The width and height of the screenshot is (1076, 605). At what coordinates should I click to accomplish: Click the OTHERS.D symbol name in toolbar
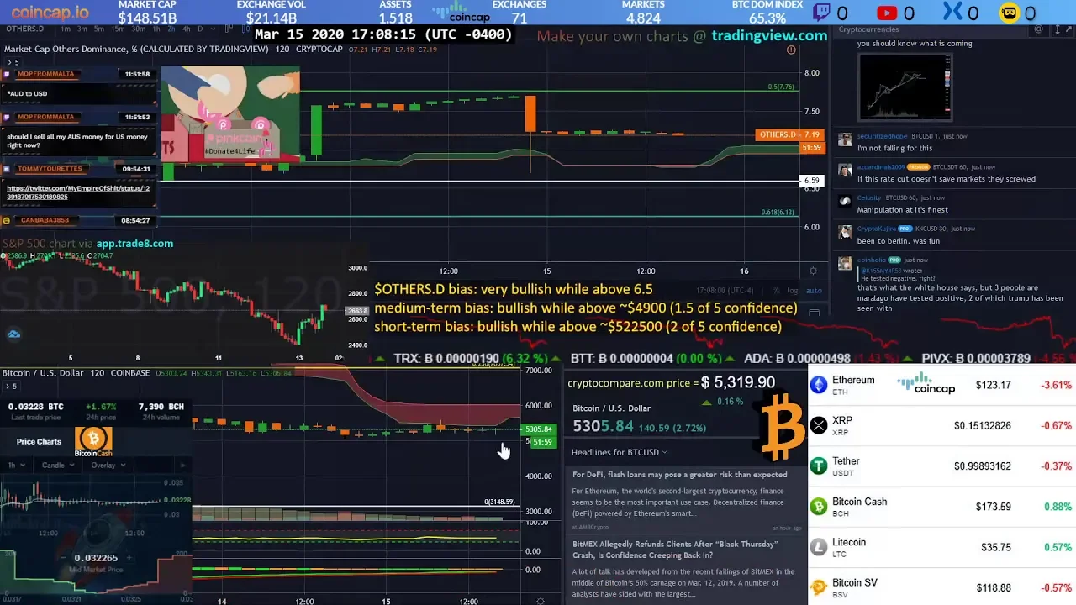[24, 29]
